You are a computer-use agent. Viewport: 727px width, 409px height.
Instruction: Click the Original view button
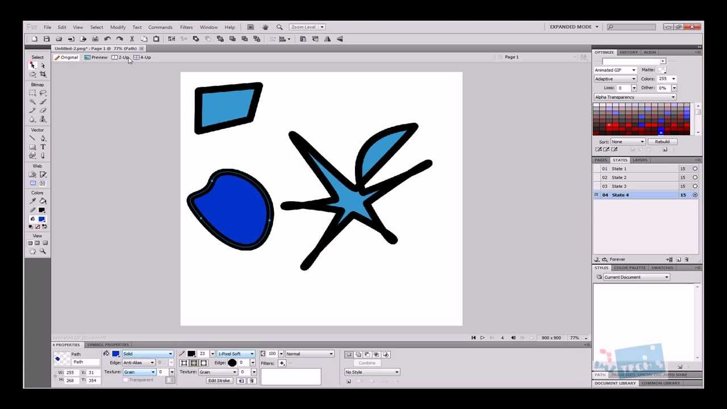66,57
